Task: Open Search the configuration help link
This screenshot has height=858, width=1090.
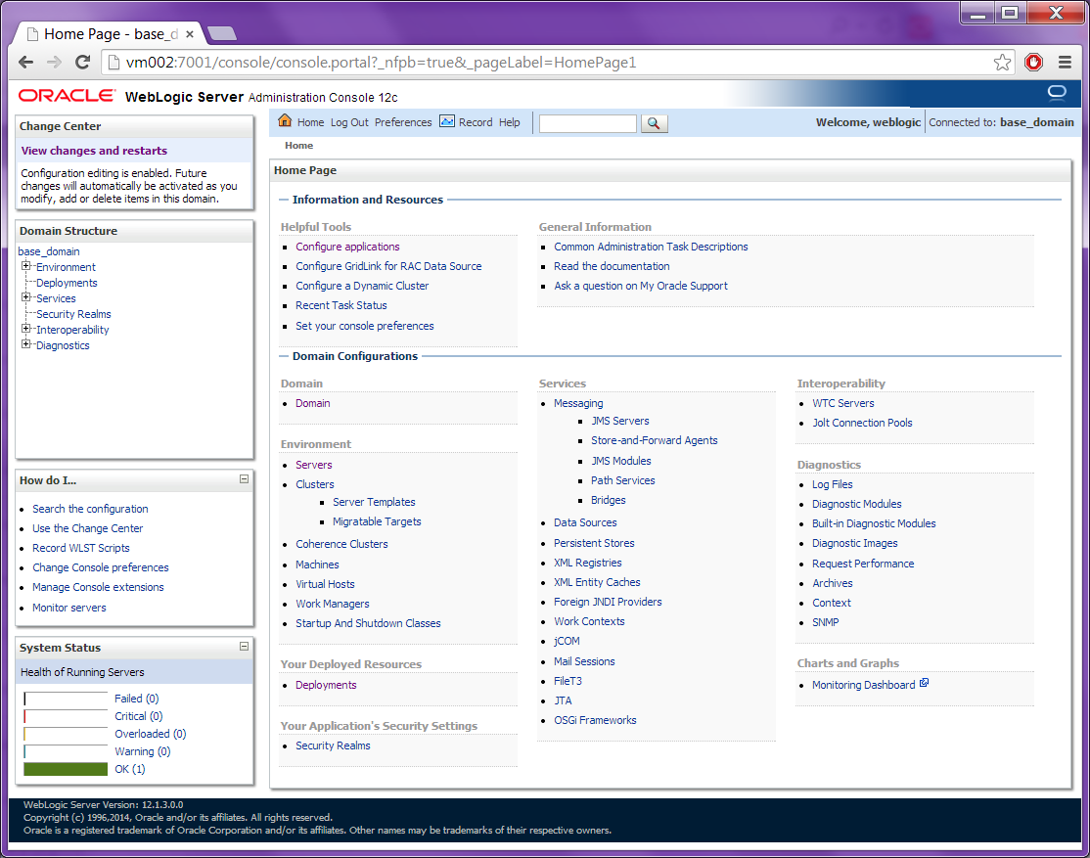Action: [90, 509]
